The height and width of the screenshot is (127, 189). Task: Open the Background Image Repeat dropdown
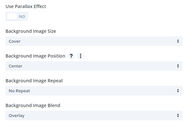(94, 91)
